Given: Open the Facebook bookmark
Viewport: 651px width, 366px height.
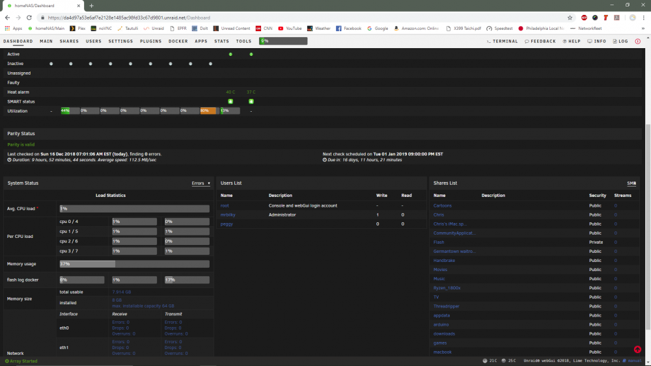Looking at the screenshot, I should [348, 29].
